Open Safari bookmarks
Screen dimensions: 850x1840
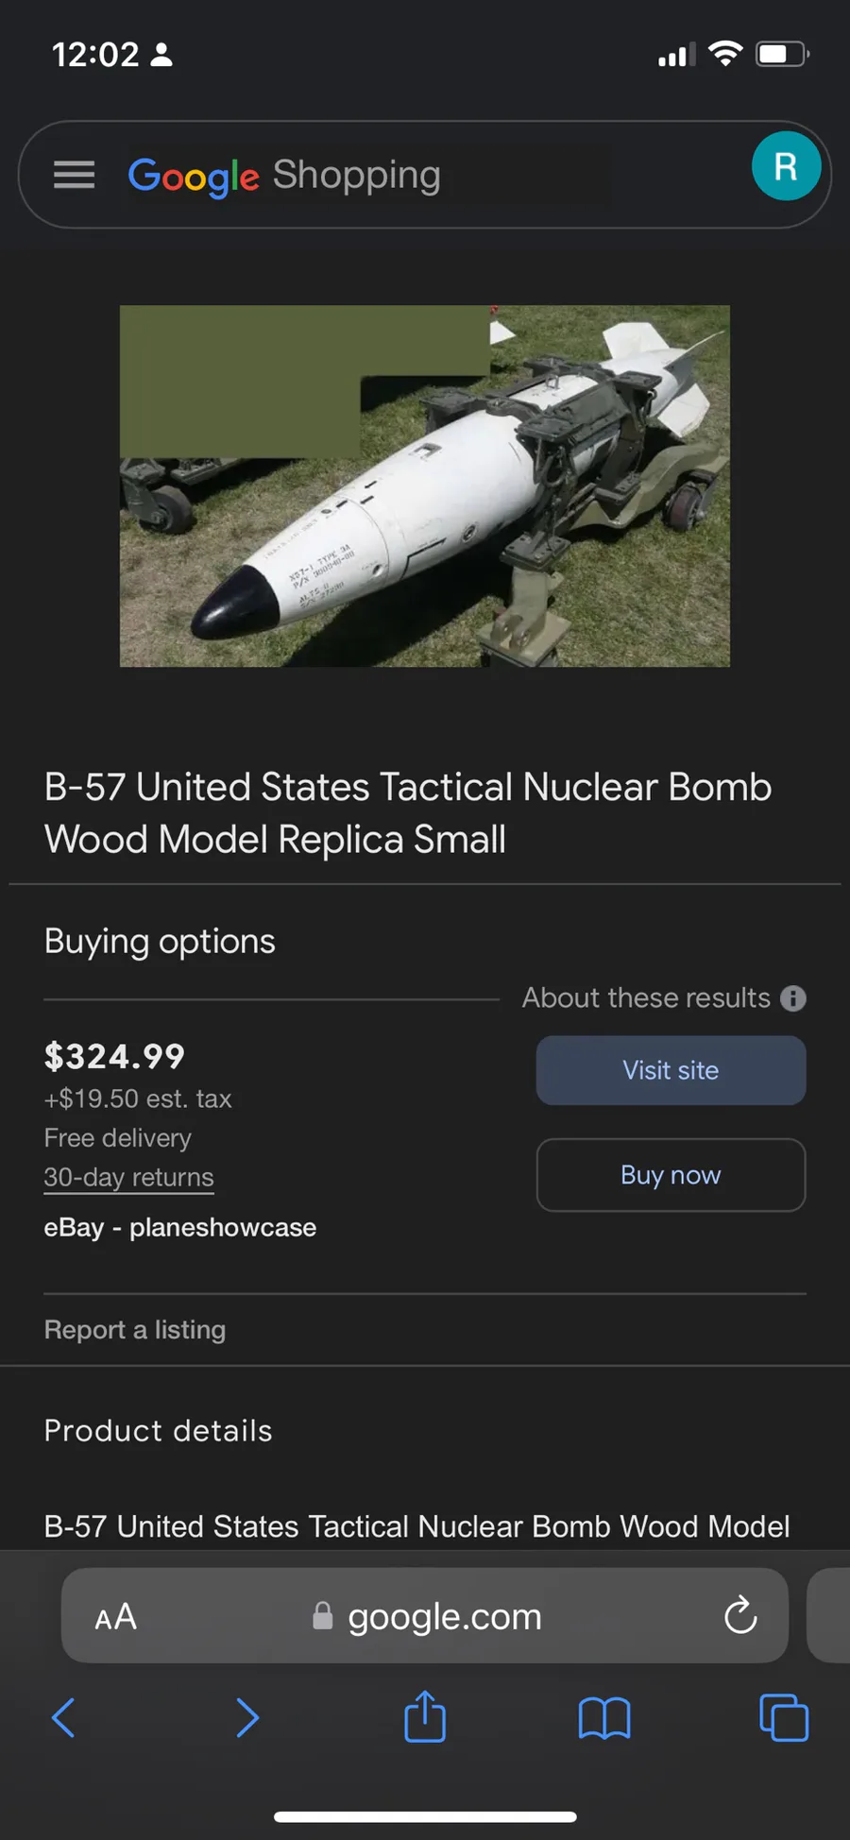[x=604, y=1717]
